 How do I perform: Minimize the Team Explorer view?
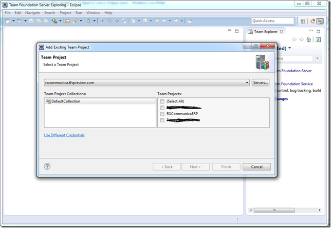coord(311,31)
